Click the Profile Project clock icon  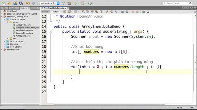(x=90, y=3)
